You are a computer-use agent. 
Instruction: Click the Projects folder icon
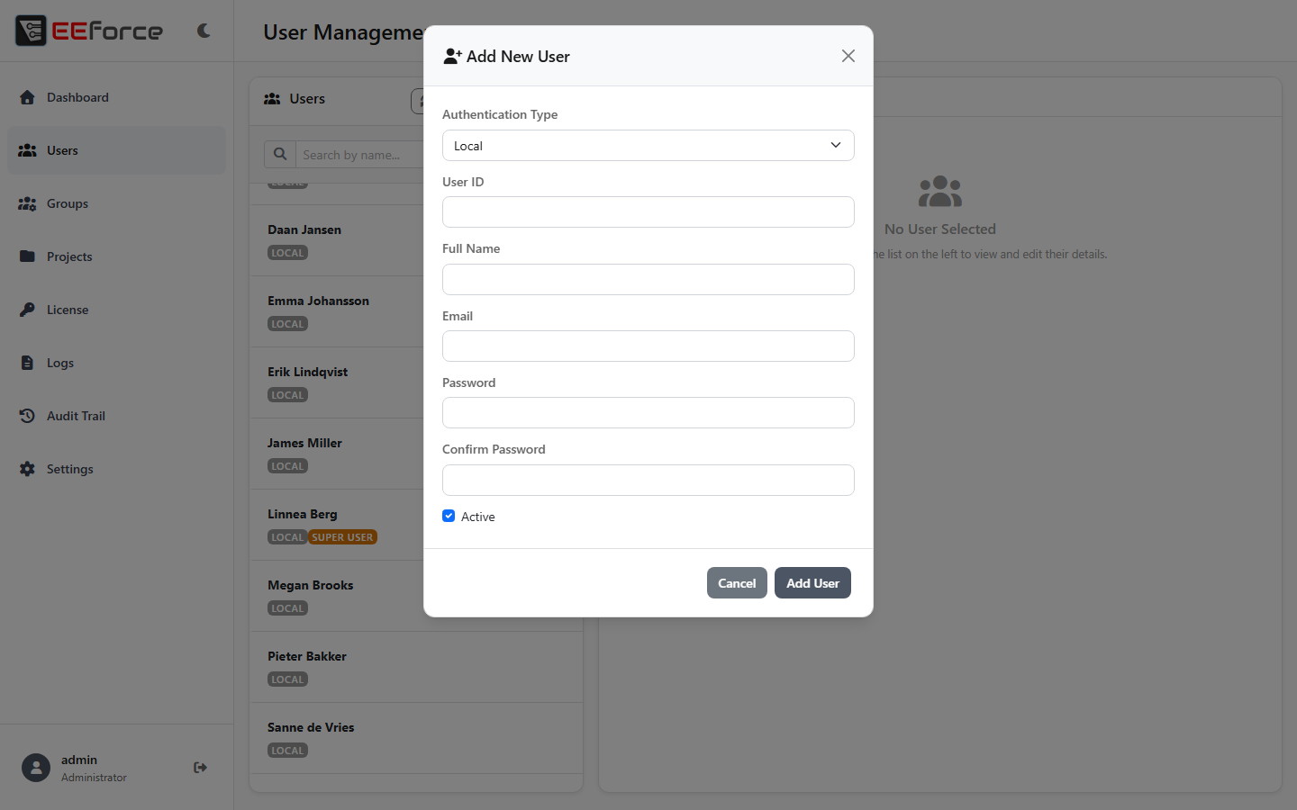pos(27,256)
